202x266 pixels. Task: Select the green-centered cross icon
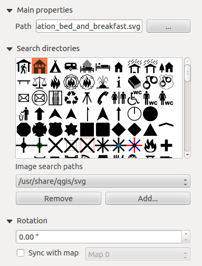(40, 145)
